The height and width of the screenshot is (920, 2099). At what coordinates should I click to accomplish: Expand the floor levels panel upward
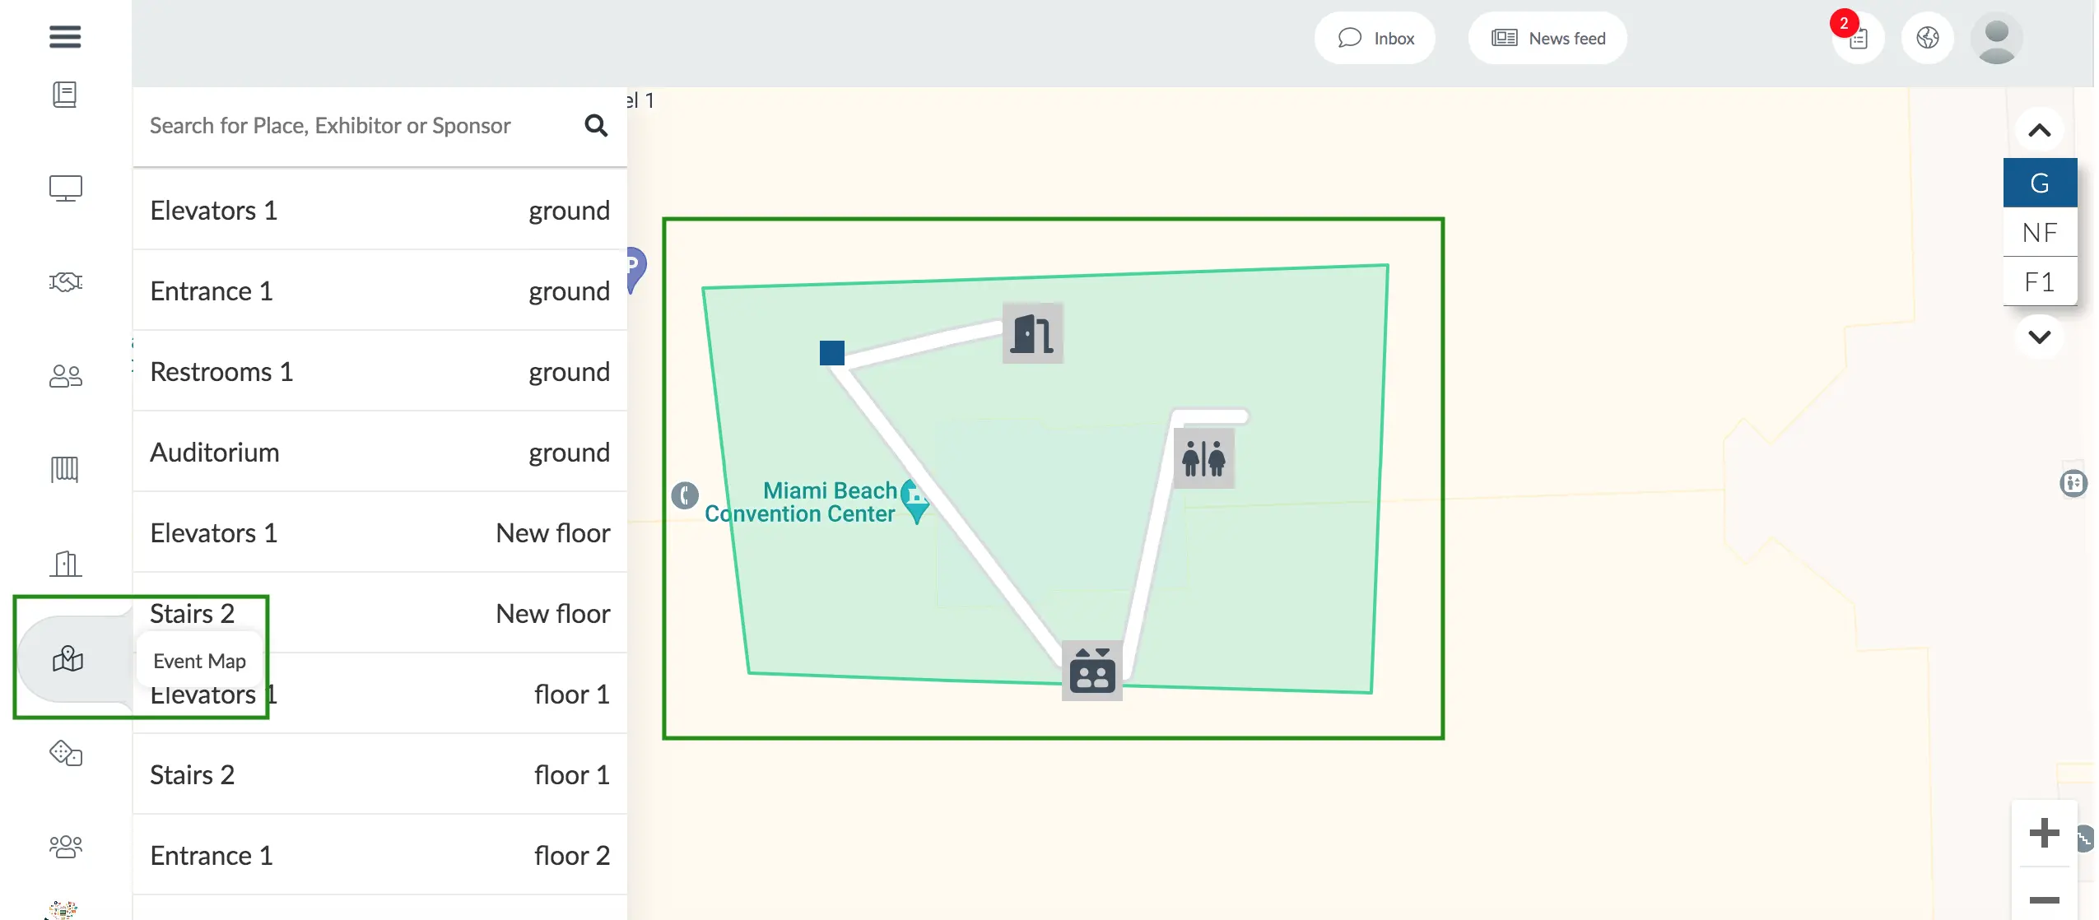tap(2040, 130)
